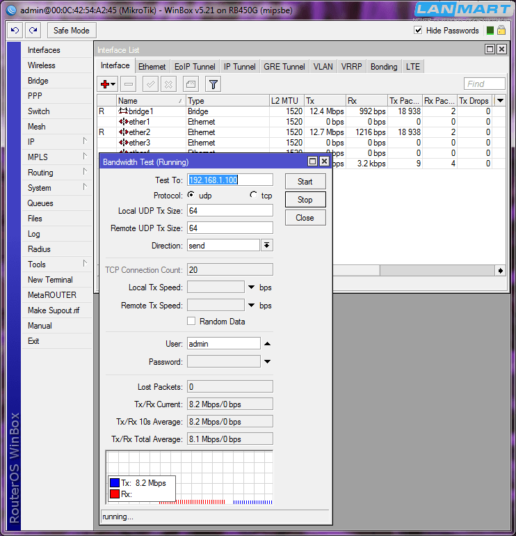Maximize the Interface List window
516x536 pixels.
click(x=490, y=49)
